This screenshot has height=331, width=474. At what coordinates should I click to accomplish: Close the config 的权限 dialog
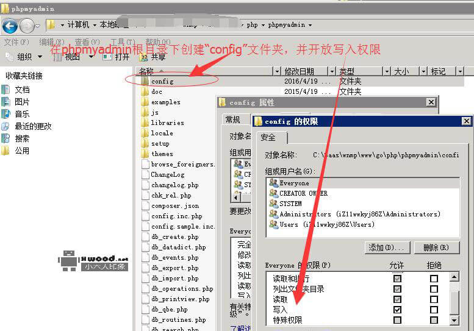[466, 121]
